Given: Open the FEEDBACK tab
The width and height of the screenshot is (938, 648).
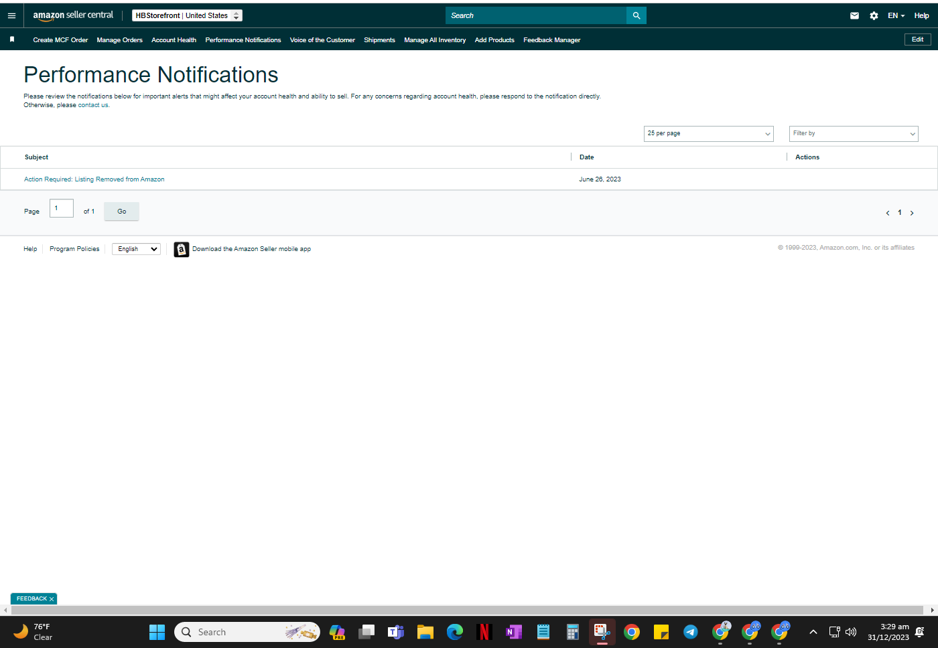Looking at the screenshot, I should coord(31,599).
